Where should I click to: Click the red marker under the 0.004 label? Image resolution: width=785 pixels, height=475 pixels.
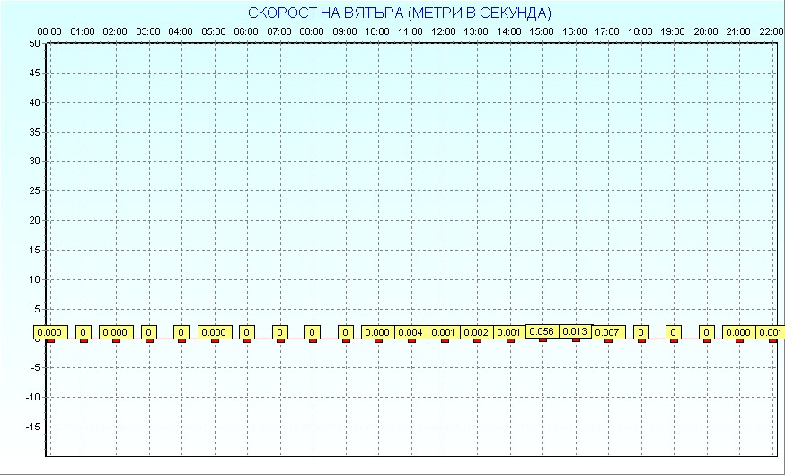coord(411,340)
